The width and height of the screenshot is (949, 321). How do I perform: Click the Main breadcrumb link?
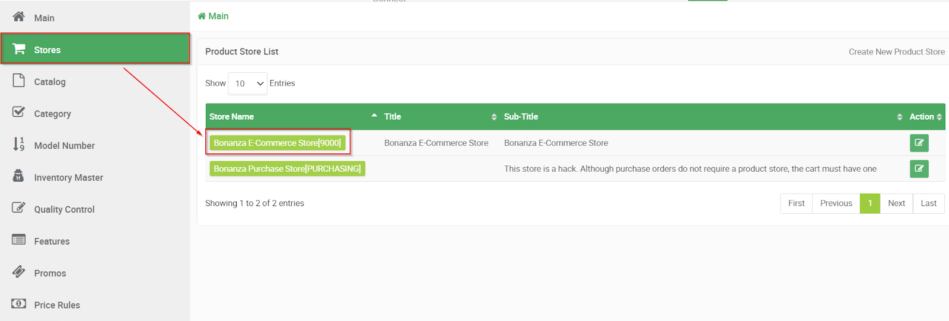[x=213, y=16]
